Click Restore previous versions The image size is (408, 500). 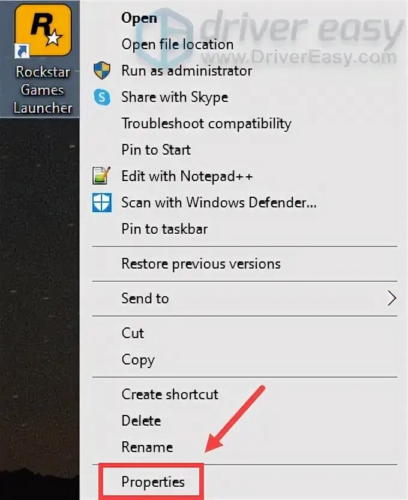[201, 264]
